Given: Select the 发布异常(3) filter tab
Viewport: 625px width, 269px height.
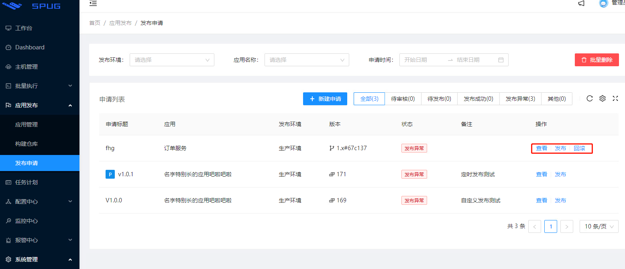Looking at the screenshot, I should (x=520, y=99).
